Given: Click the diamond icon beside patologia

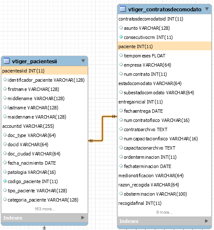Looking at the screenshot, I should 5,172.
